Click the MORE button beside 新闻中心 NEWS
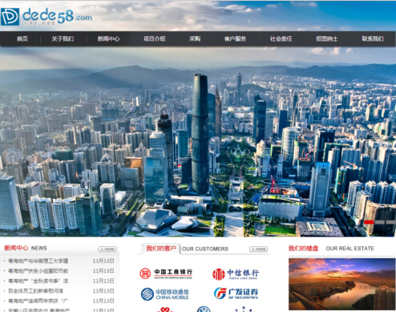The image size is (396, 312). 107,249
